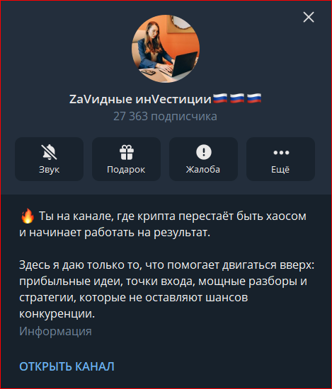Click the fire emoji in the description
The height and width of the screenshot is (389, 332).
pyautogui.click(x=28, y=216)
